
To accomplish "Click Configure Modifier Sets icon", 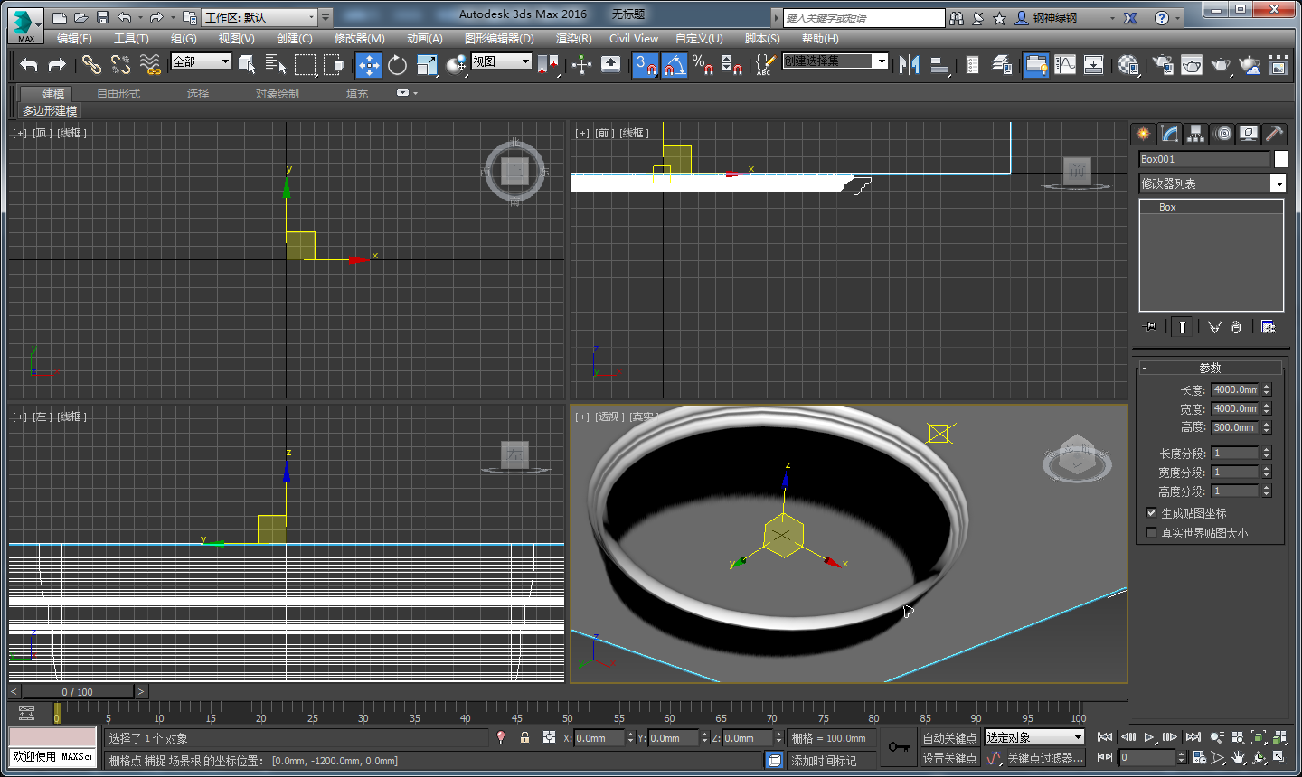I will click(1268, 326).
